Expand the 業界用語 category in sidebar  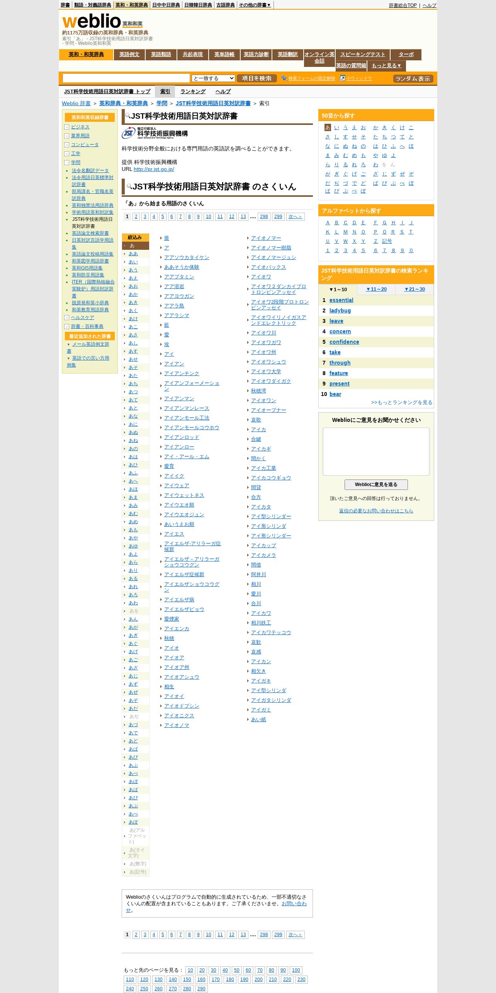[x=66, y=136]
